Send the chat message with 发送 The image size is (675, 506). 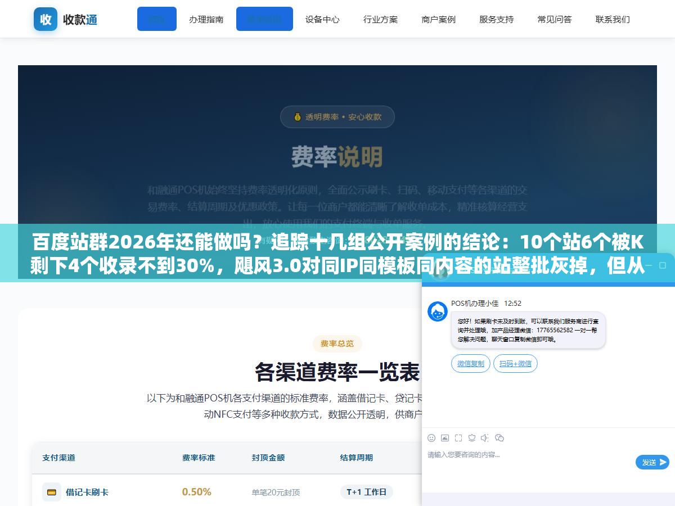point(652,462)
